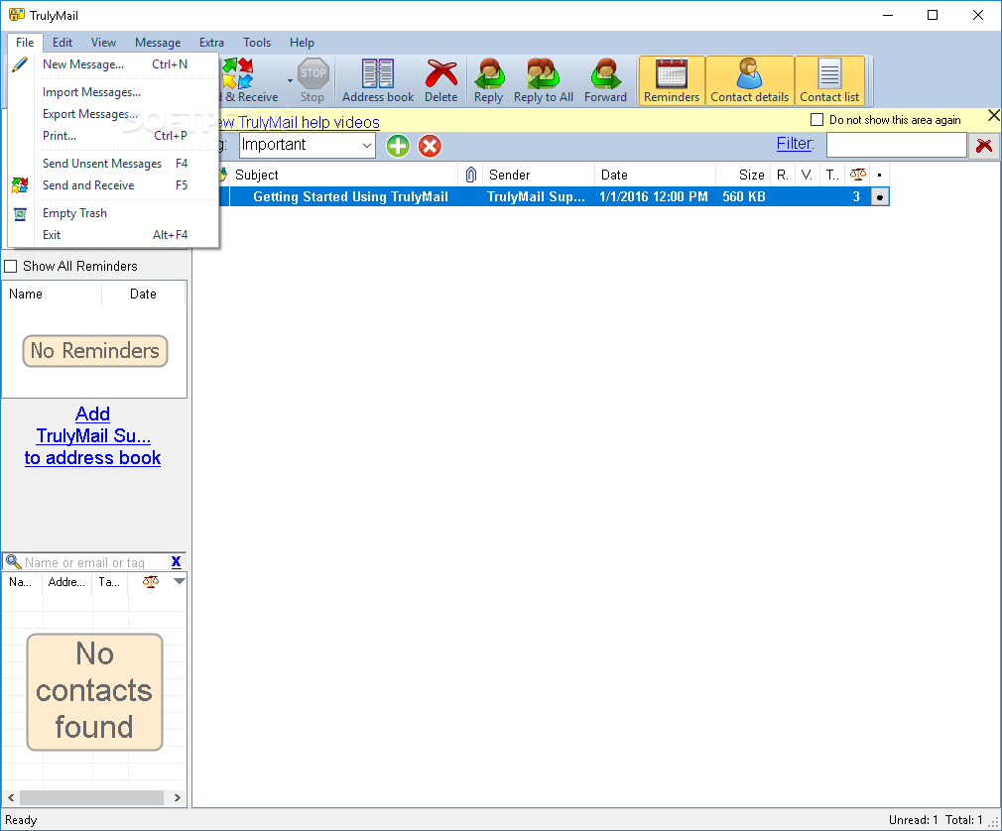Image resolution: width=1002 pixels, height=831 pixels.
Task: Click the attachment paperclip column header
Action: click(x=471, y=175)
